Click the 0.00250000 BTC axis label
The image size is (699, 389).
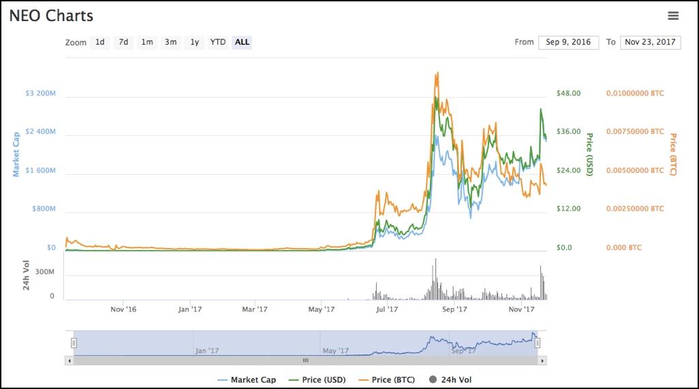[x=635, y=209]
